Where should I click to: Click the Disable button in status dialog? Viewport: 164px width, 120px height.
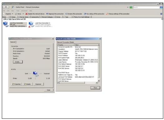(27, 84)
